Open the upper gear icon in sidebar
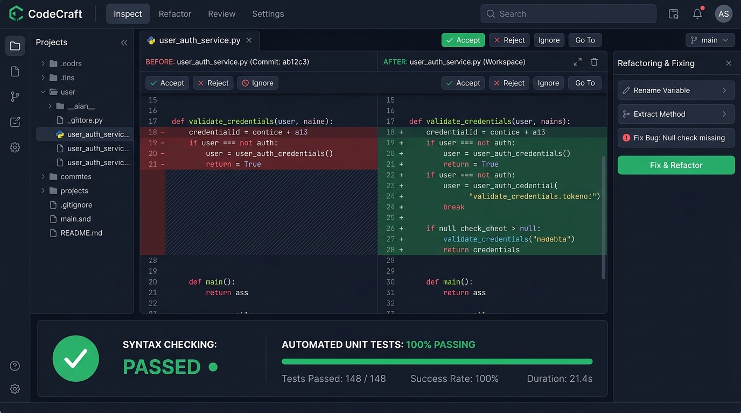 (x=15, y=147)
